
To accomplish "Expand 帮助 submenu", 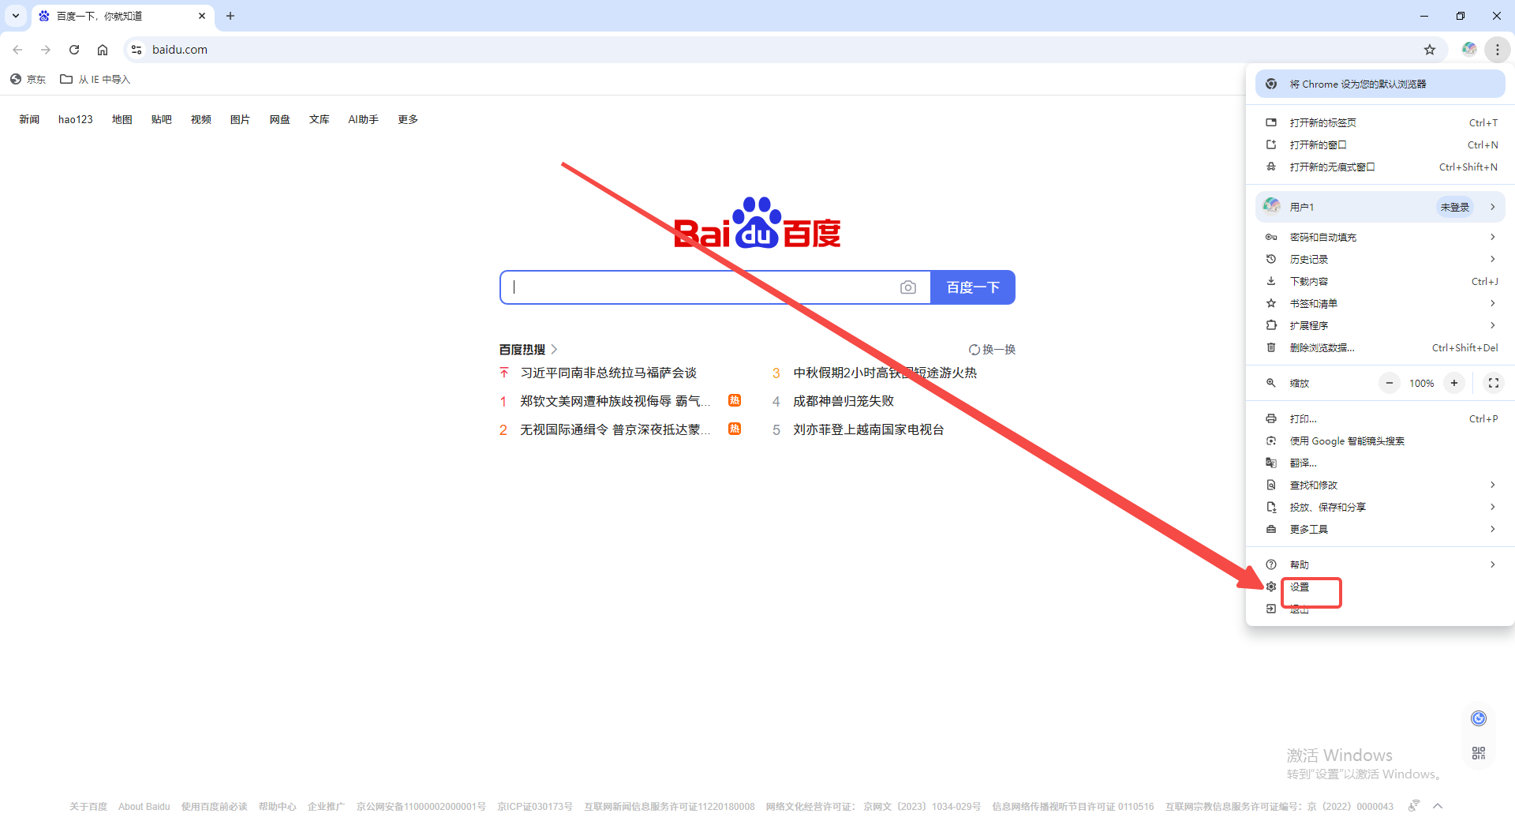I will coord(1380,564).
